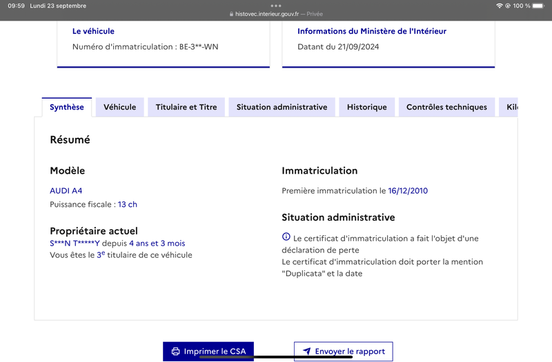Tap the Wi-Fi icon in the status bar
Image resolution: width=552 pixels, height=362 pixels.
499,6
